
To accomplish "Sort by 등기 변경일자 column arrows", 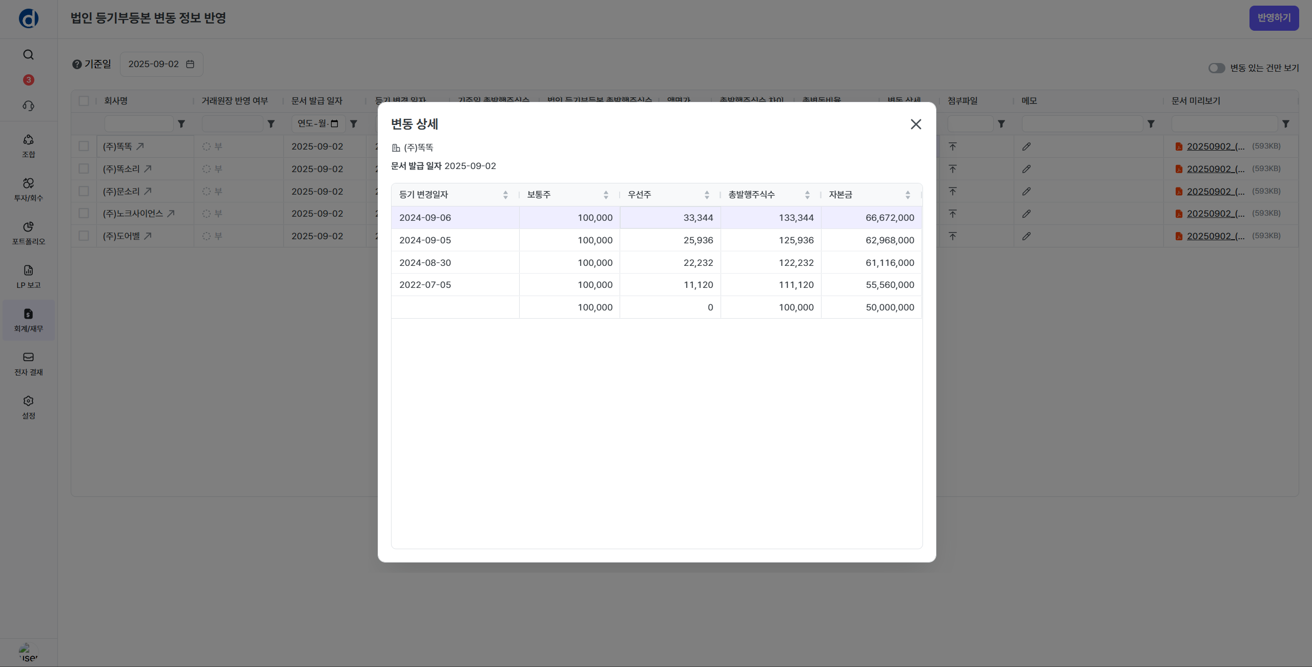I will click(x=505, y=195).
